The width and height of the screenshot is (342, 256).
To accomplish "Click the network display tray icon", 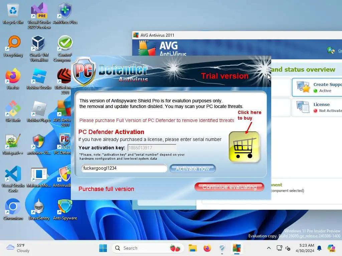I will (x=280, y=248).
